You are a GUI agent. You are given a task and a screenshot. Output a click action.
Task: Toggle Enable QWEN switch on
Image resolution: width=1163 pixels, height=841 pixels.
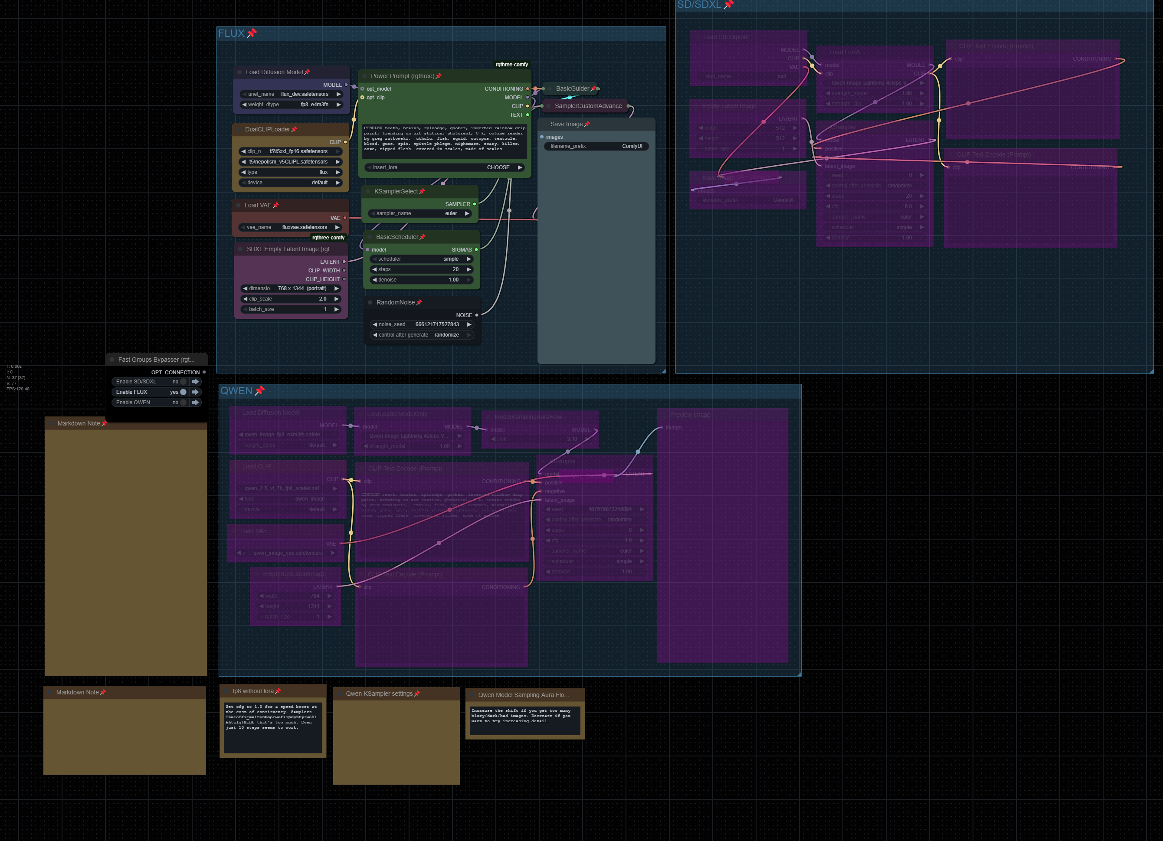[x=183, y=403]
